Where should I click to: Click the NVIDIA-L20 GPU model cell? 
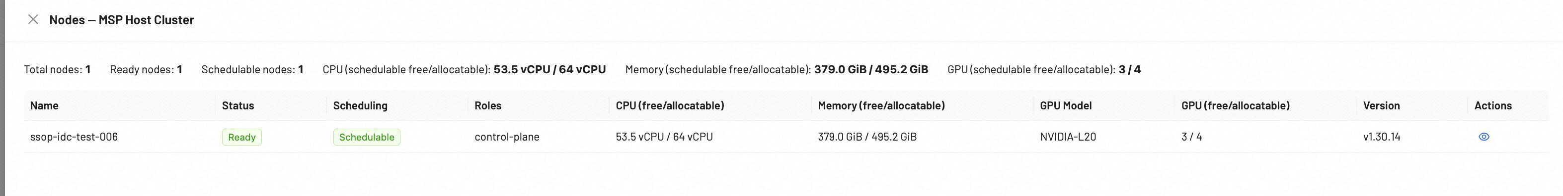1068,137
